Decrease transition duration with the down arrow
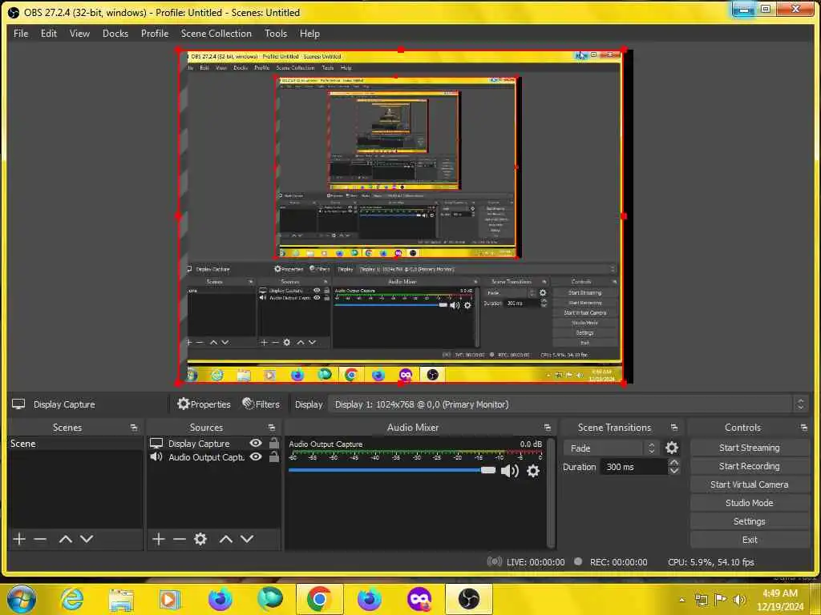821x615 pixels. [674, 471]
